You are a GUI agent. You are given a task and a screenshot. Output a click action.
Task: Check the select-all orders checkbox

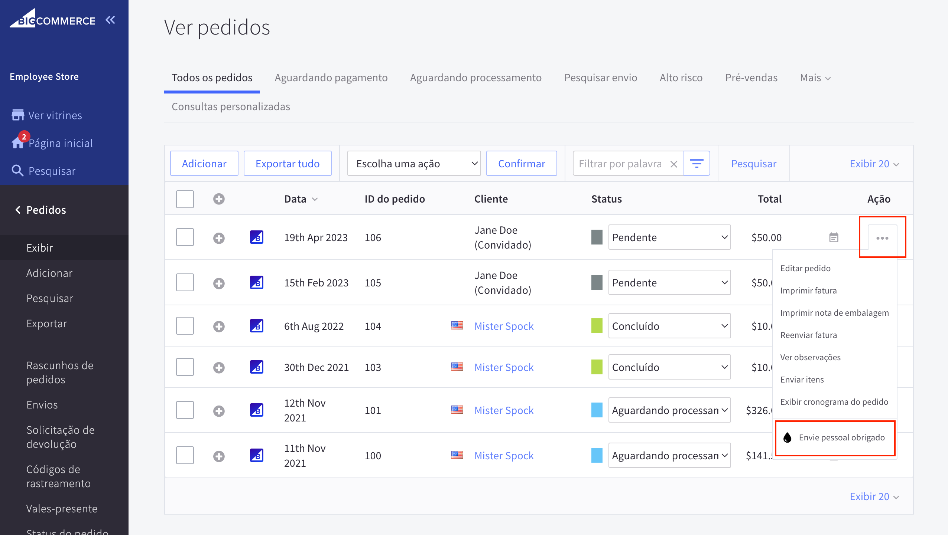coord(185,199)
